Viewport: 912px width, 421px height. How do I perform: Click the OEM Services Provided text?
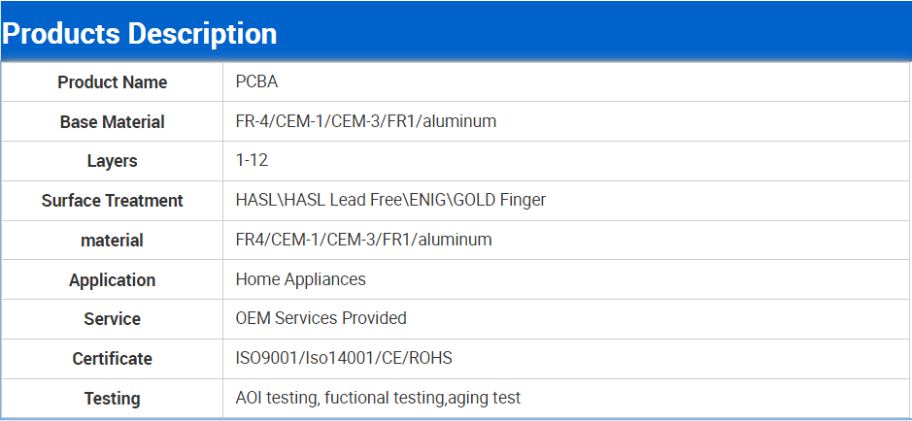321,319
